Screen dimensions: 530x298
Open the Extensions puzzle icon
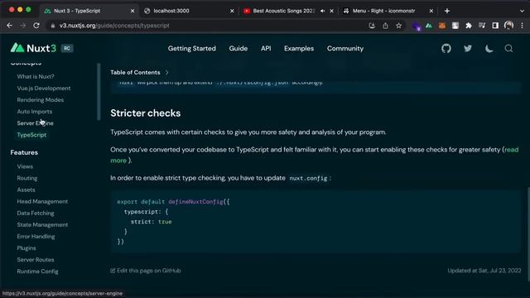pos(469,26)
